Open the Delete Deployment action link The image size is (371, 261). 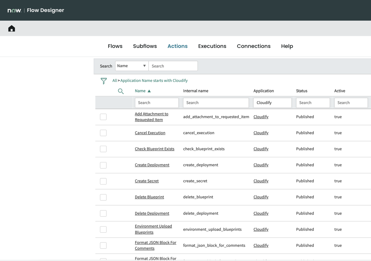click(152, 214)
